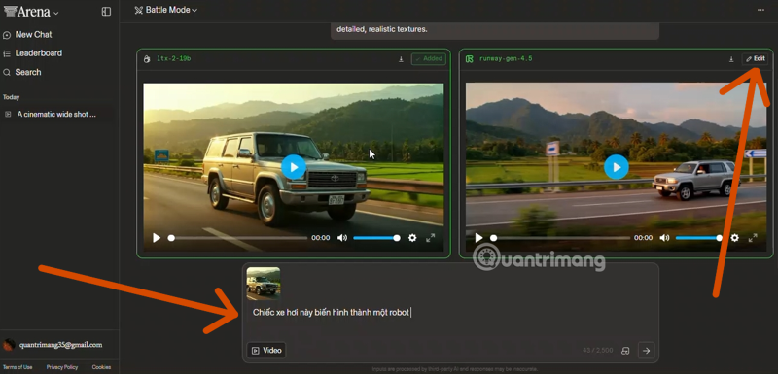Click the Battle Mode swords icon
Screen dimensions: 778x374
[138, 10]
